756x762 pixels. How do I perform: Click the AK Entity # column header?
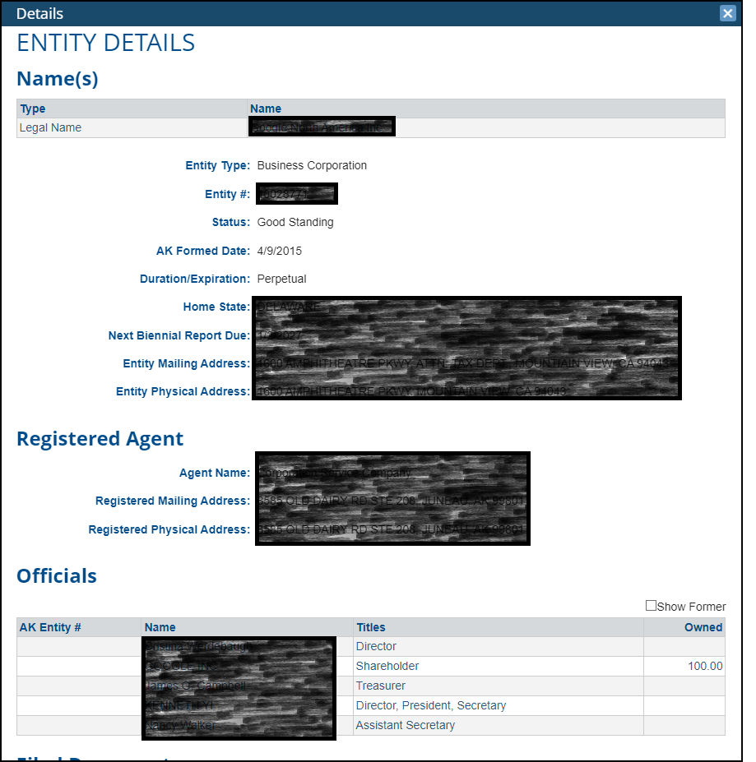pyautogui.click(x=50, y=627)
